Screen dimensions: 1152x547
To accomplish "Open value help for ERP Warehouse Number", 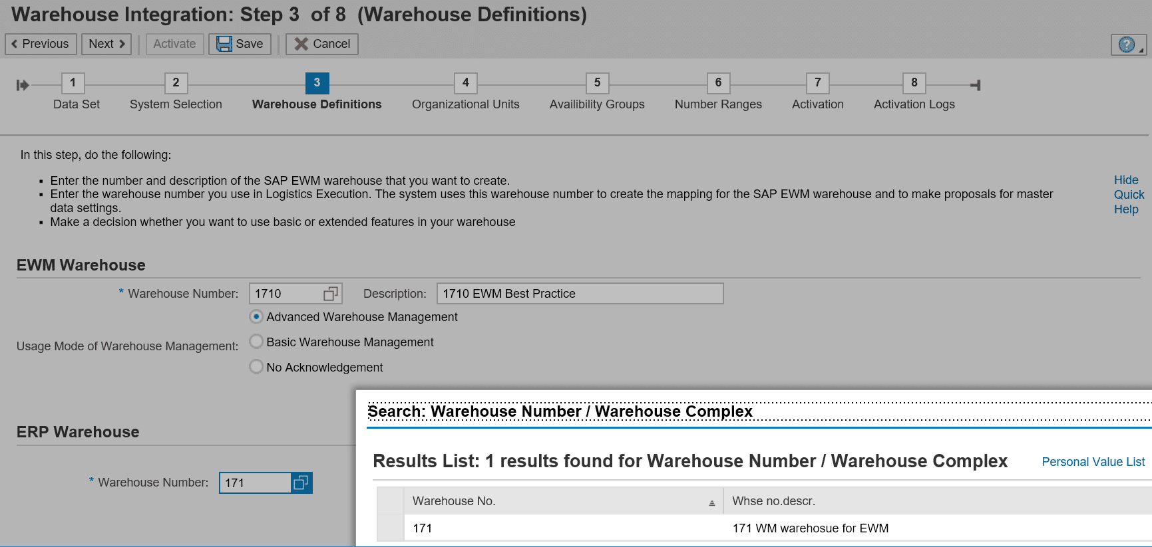I will [301, 483].
